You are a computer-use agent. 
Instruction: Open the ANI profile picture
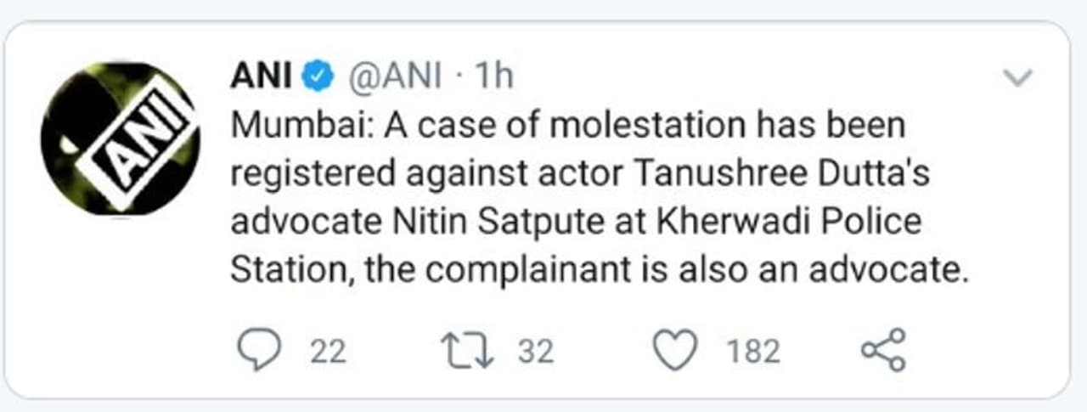(120, 138)
